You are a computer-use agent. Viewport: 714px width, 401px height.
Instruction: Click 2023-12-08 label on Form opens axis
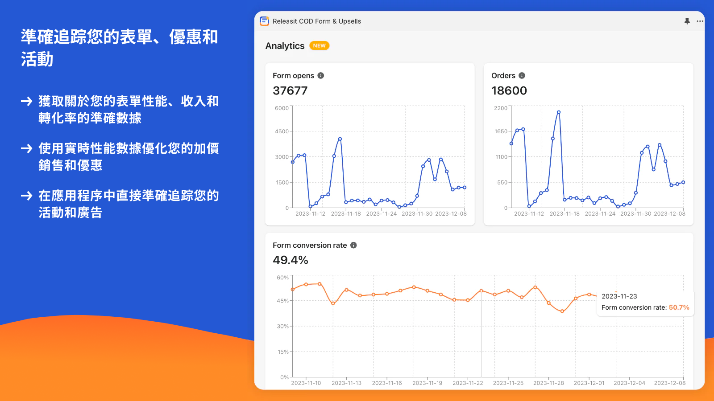point(451,214)
